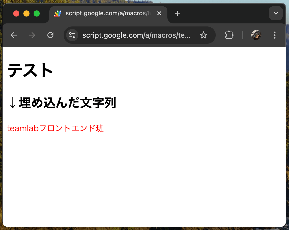
Task: Select the script.google.com tab
Action: [108, 14]
